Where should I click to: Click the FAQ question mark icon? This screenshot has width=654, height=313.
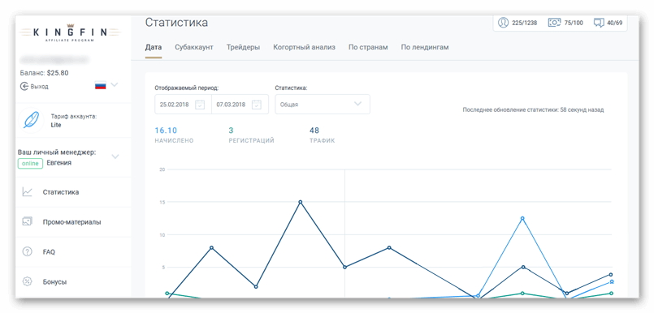28,252
